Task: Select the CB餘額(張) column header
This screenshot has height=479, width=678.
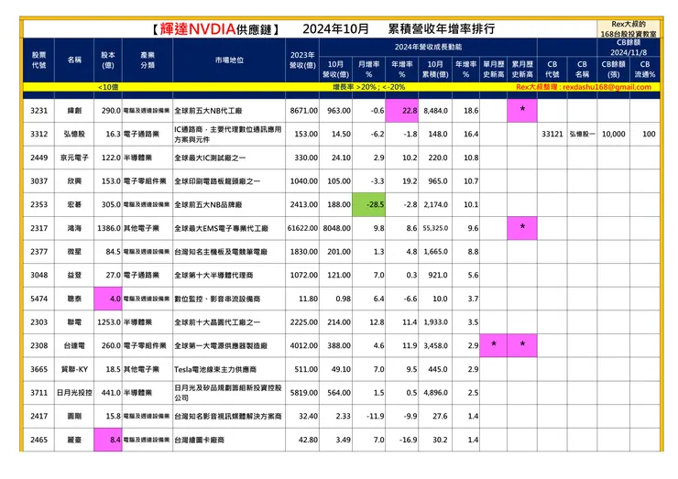Action: 613,70
